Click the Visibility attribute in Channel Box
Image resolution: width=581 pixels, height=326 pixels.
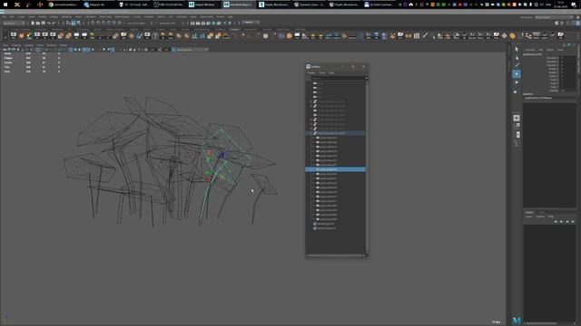pos(554,91)
